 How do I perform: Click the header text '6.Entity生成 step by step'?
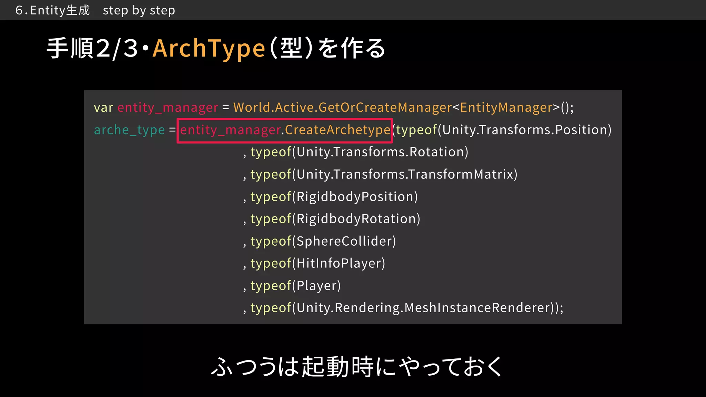[95, 10]
